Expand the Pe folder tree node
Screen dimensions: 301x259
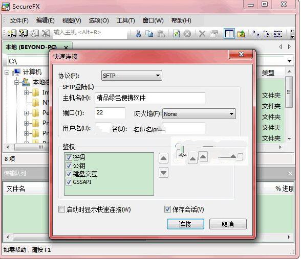[26, 113]
